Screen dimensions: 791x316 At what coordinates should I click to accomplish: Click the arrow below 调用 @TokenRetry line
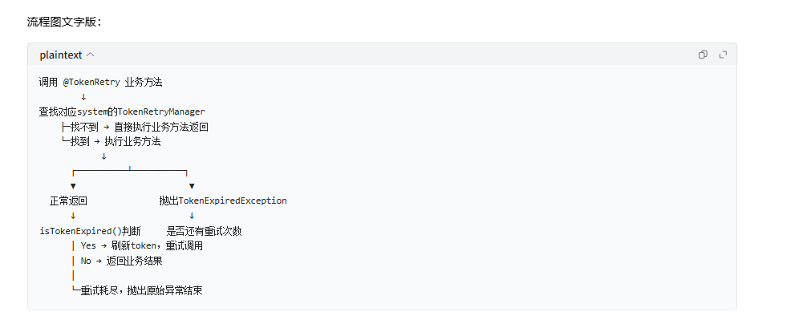click(x=83, y=97)
